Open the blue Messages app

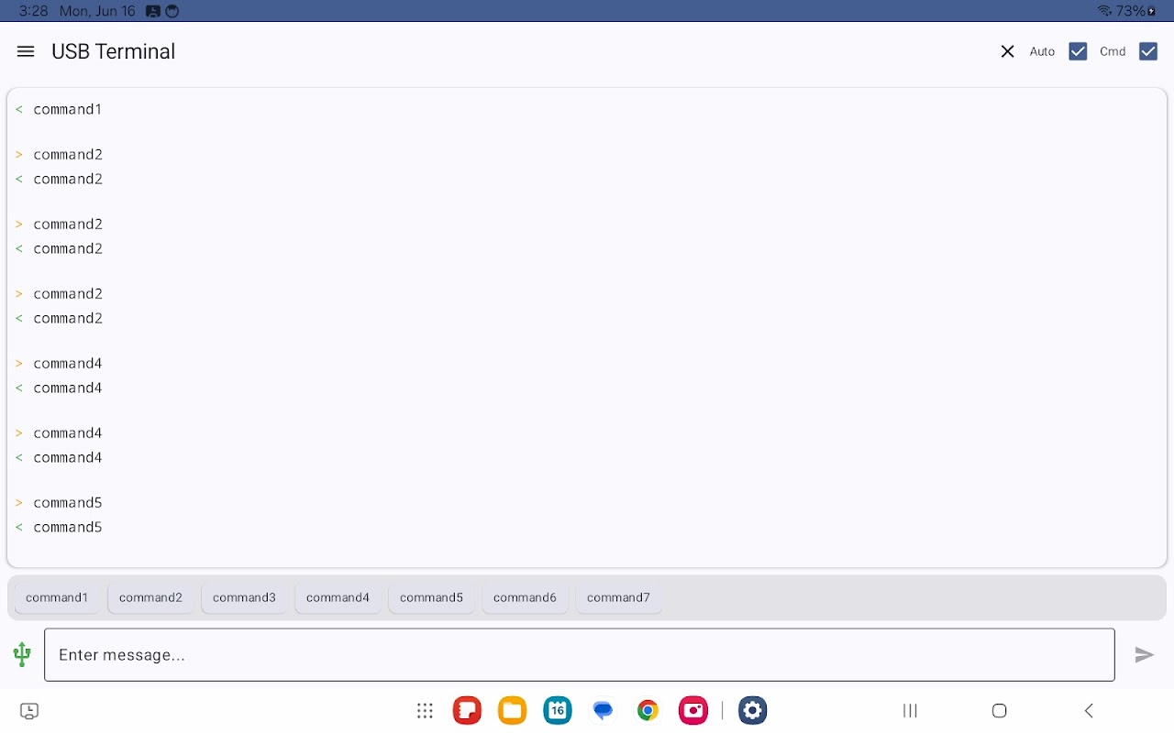603,710
